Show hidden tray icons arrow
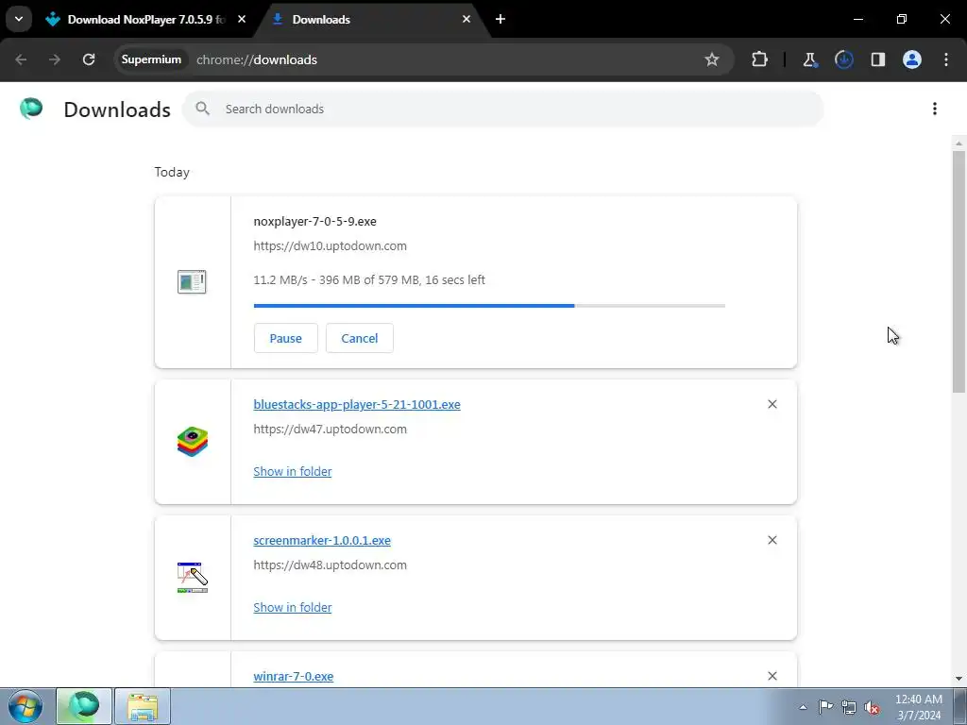 point(803,707)
